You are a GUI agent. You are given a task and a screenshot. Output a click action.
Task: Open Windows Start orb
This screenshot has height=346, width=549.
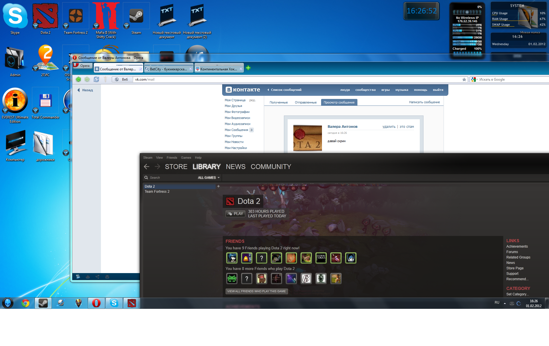tap(8, 303)
